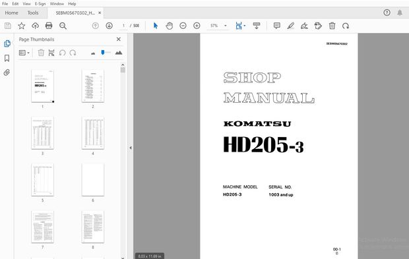Add a comment sticky note

pos(277,26)
